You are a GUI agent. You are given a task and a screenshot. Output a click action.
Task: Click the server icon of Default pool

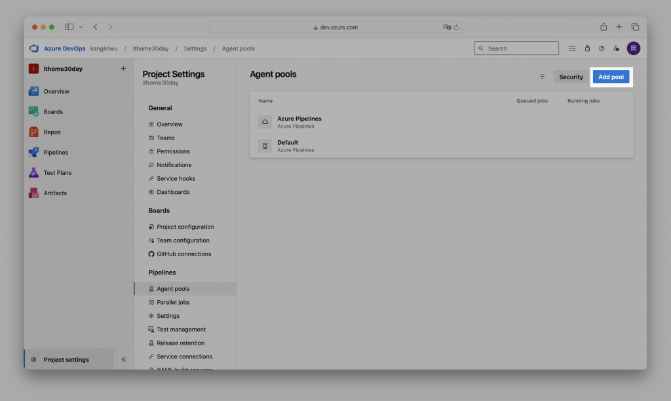265,146
